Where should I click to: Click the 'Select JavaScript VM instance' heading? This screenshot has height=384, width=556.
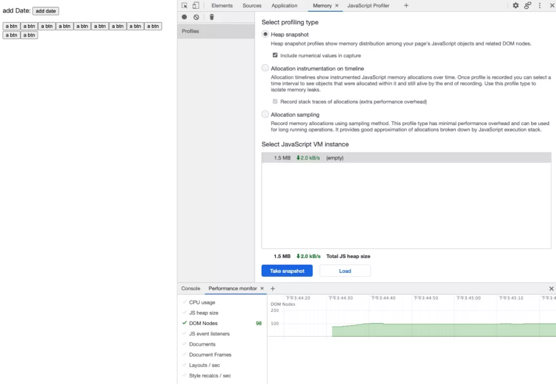coord(305,144)
